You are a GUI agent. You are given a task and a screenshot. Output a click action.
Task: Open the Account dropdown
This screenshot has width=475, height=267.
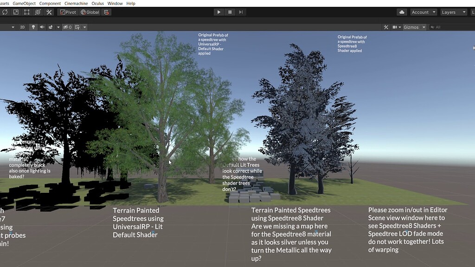point(423,12)
